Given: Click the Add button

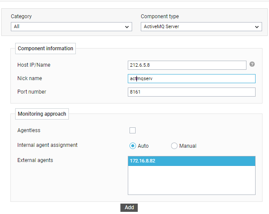Looking at the screenshot, I should tap(129, 208).
